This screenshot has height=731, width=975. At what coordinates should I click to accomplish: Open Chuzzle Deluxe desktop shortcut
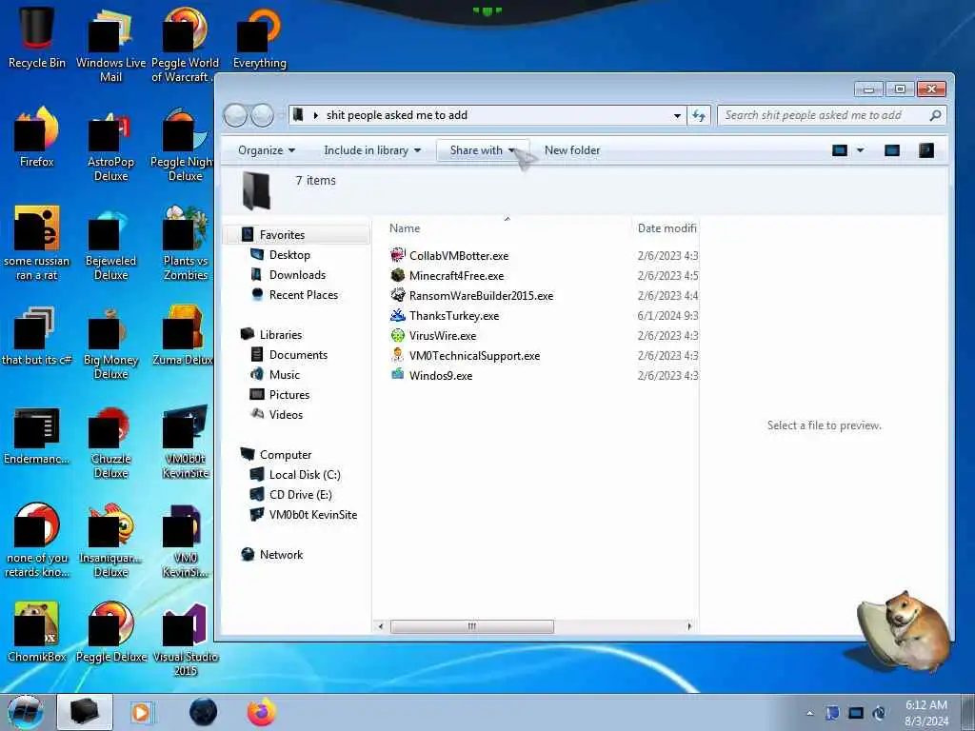[x=110, y=443]
